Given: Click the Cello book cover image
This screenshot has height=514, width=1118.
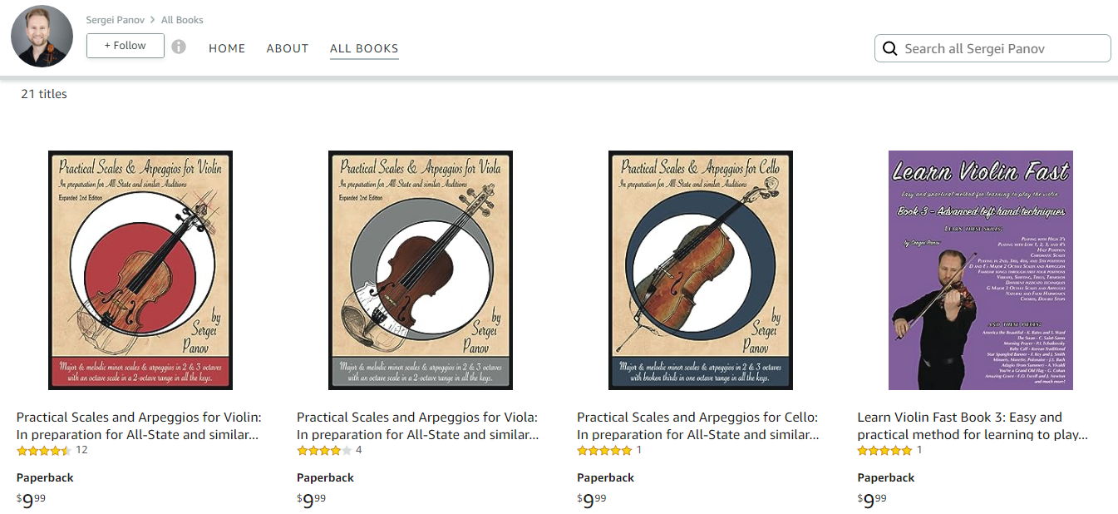Looking at the screenshot, I should point(700,270).
